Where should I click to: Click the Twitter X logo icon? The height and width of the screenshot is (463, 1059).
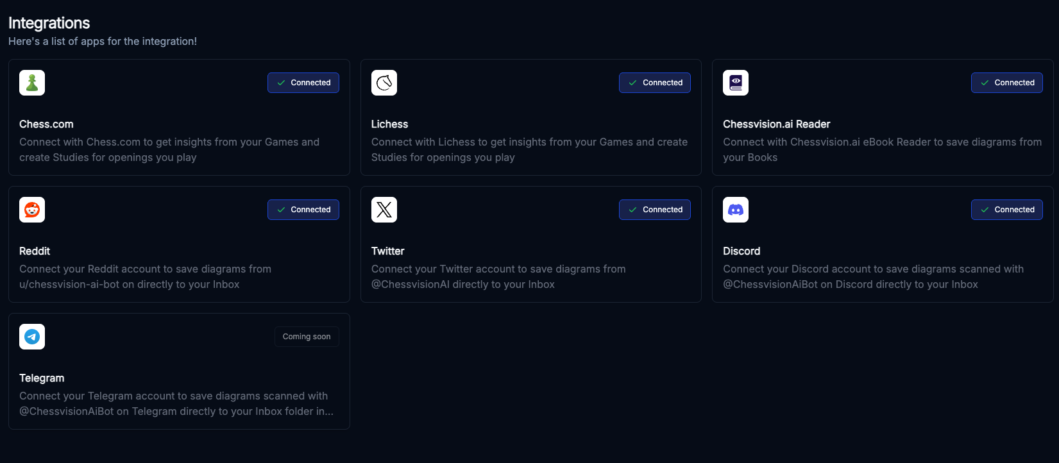[x=384, y=210]
